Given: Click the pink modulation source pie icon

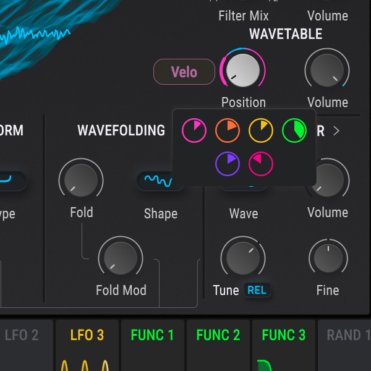Looking at the screenshot, I should pos(194,131).
